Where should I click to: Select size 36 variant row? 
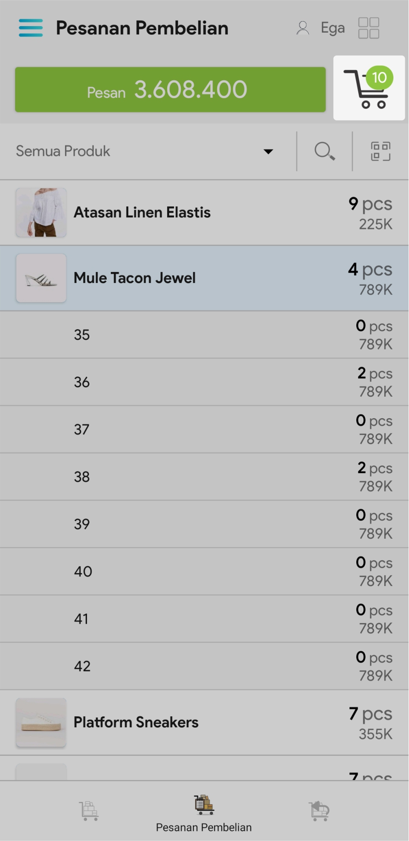(x=204, y=382)
